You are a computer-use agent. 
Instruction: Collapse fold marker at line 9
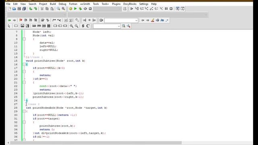coord(24,39)
